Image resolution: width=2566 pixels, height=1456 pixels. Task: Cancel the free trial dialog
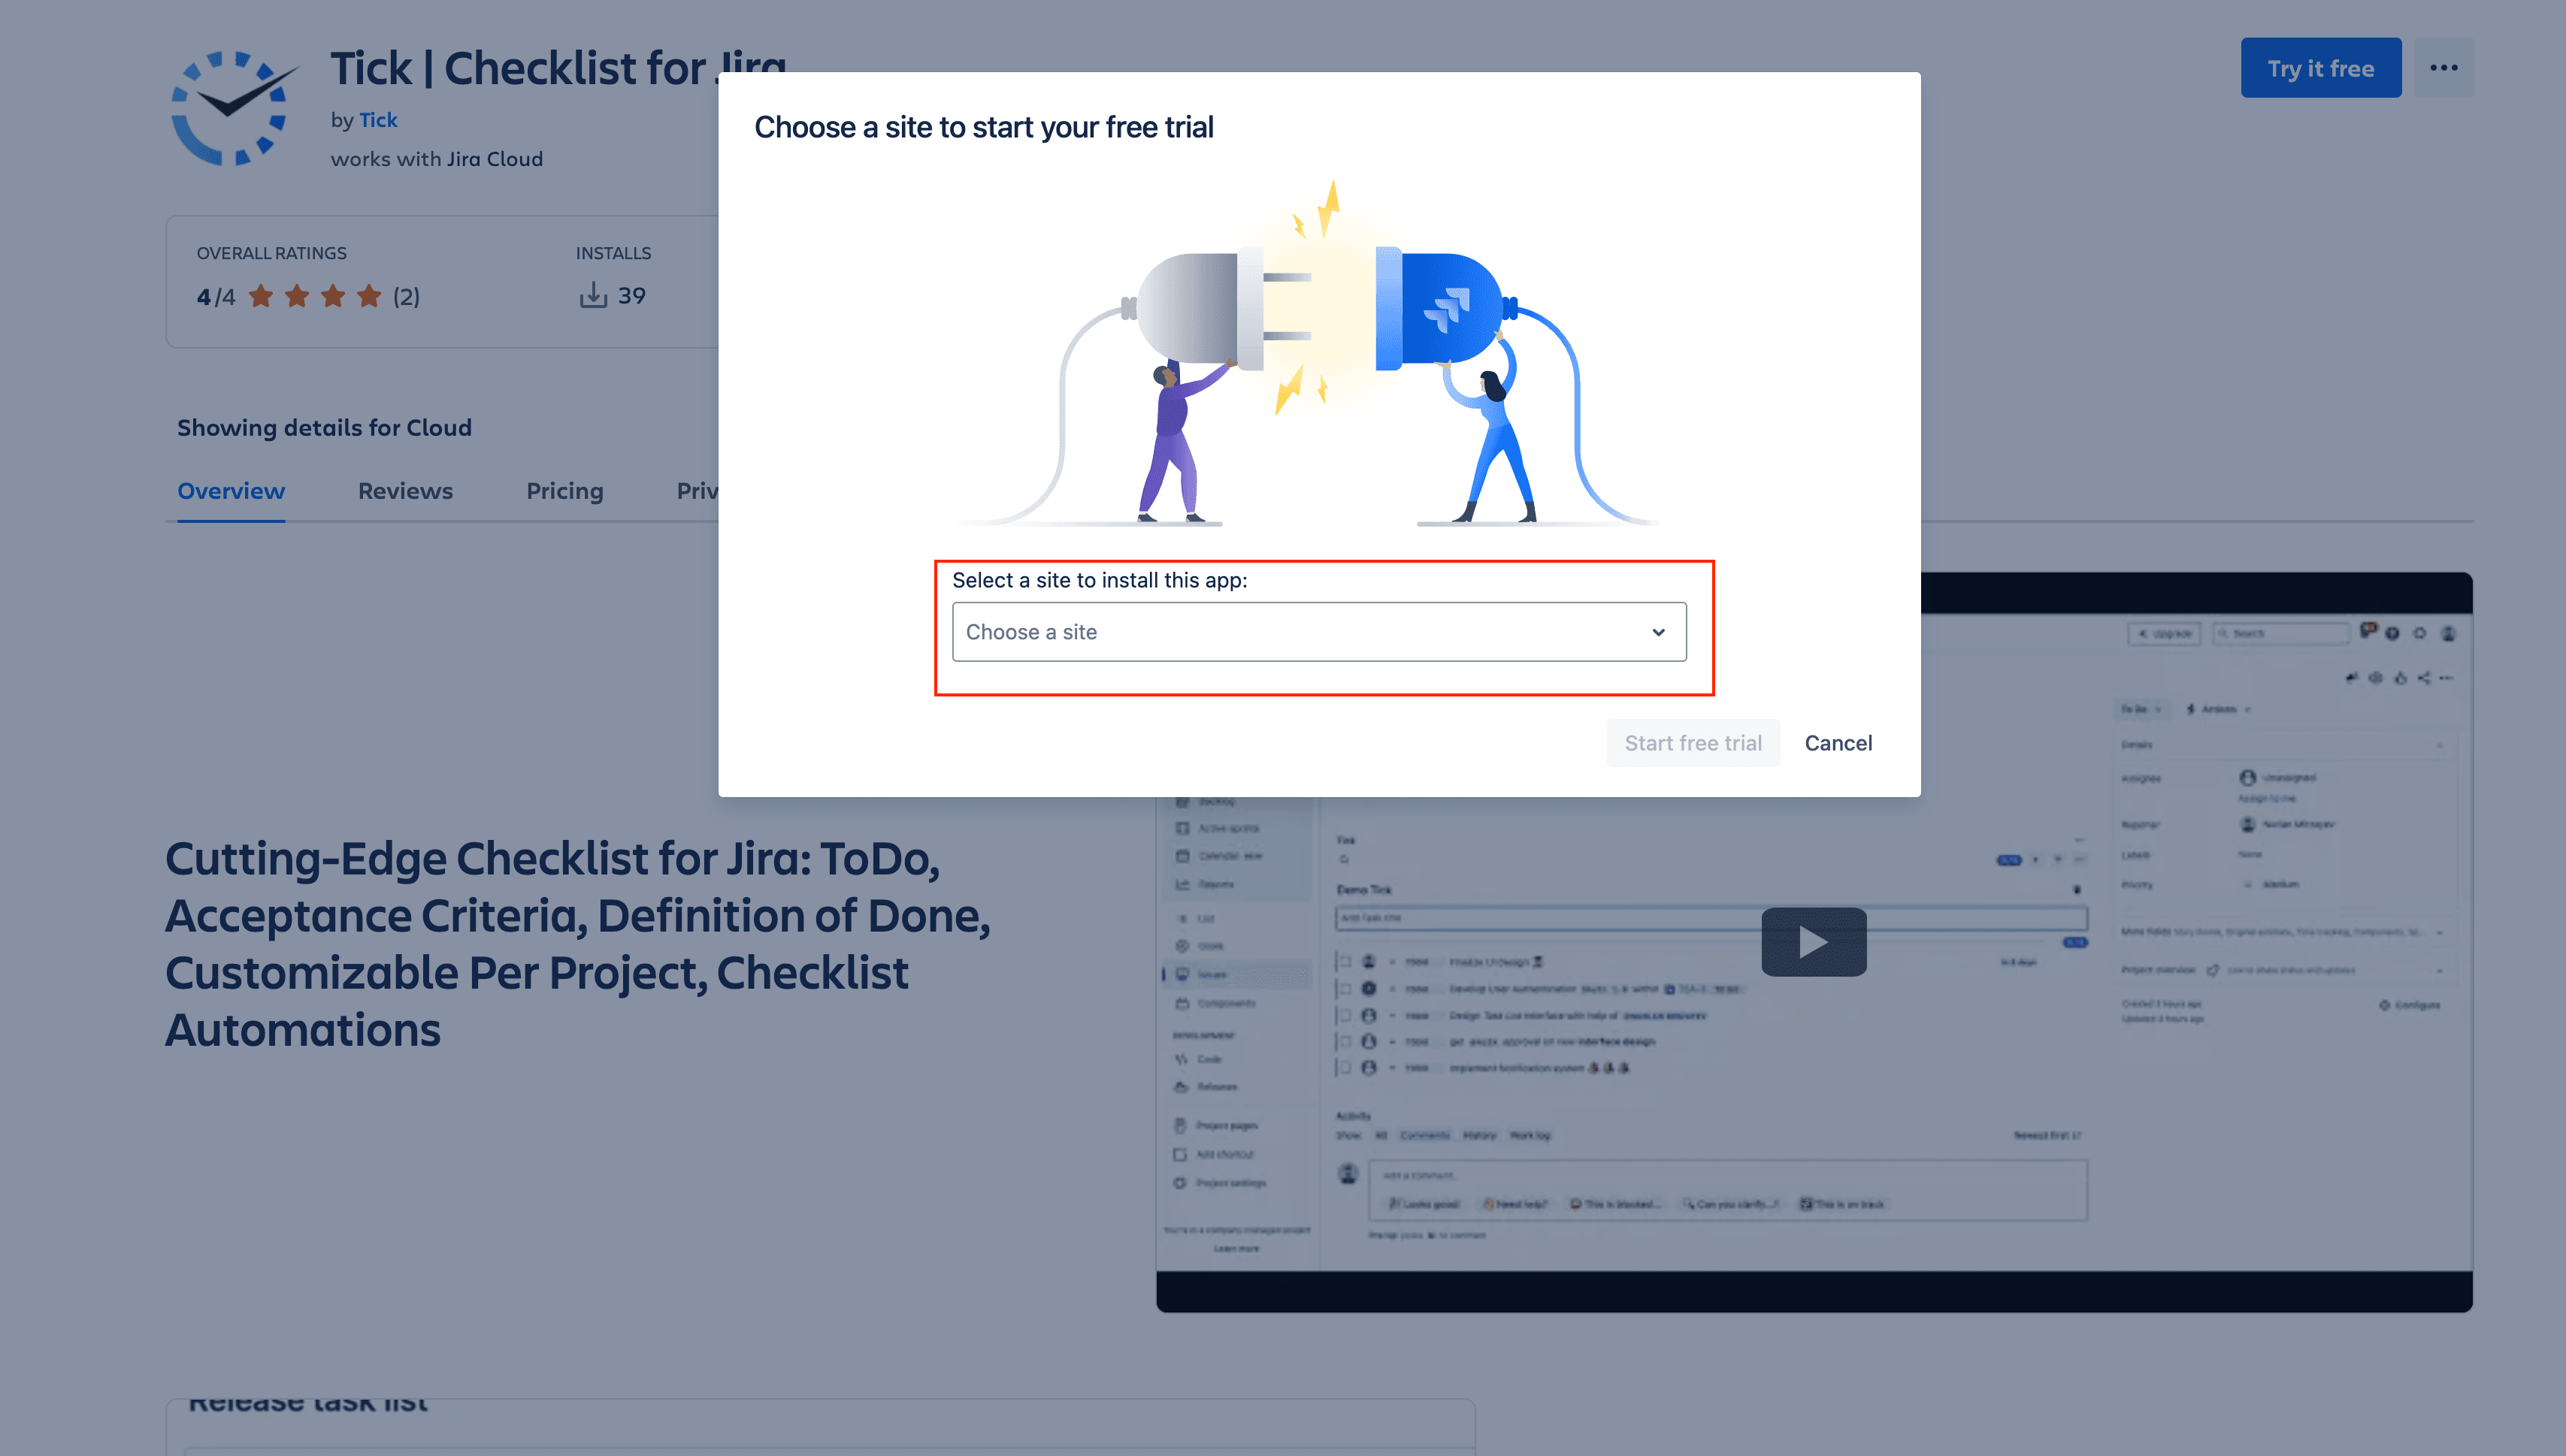[1838, 743]
